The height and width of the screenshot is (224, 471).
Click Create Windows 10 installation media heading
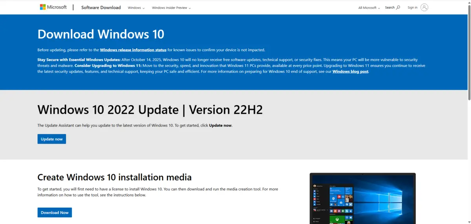[x=115, y=177]
